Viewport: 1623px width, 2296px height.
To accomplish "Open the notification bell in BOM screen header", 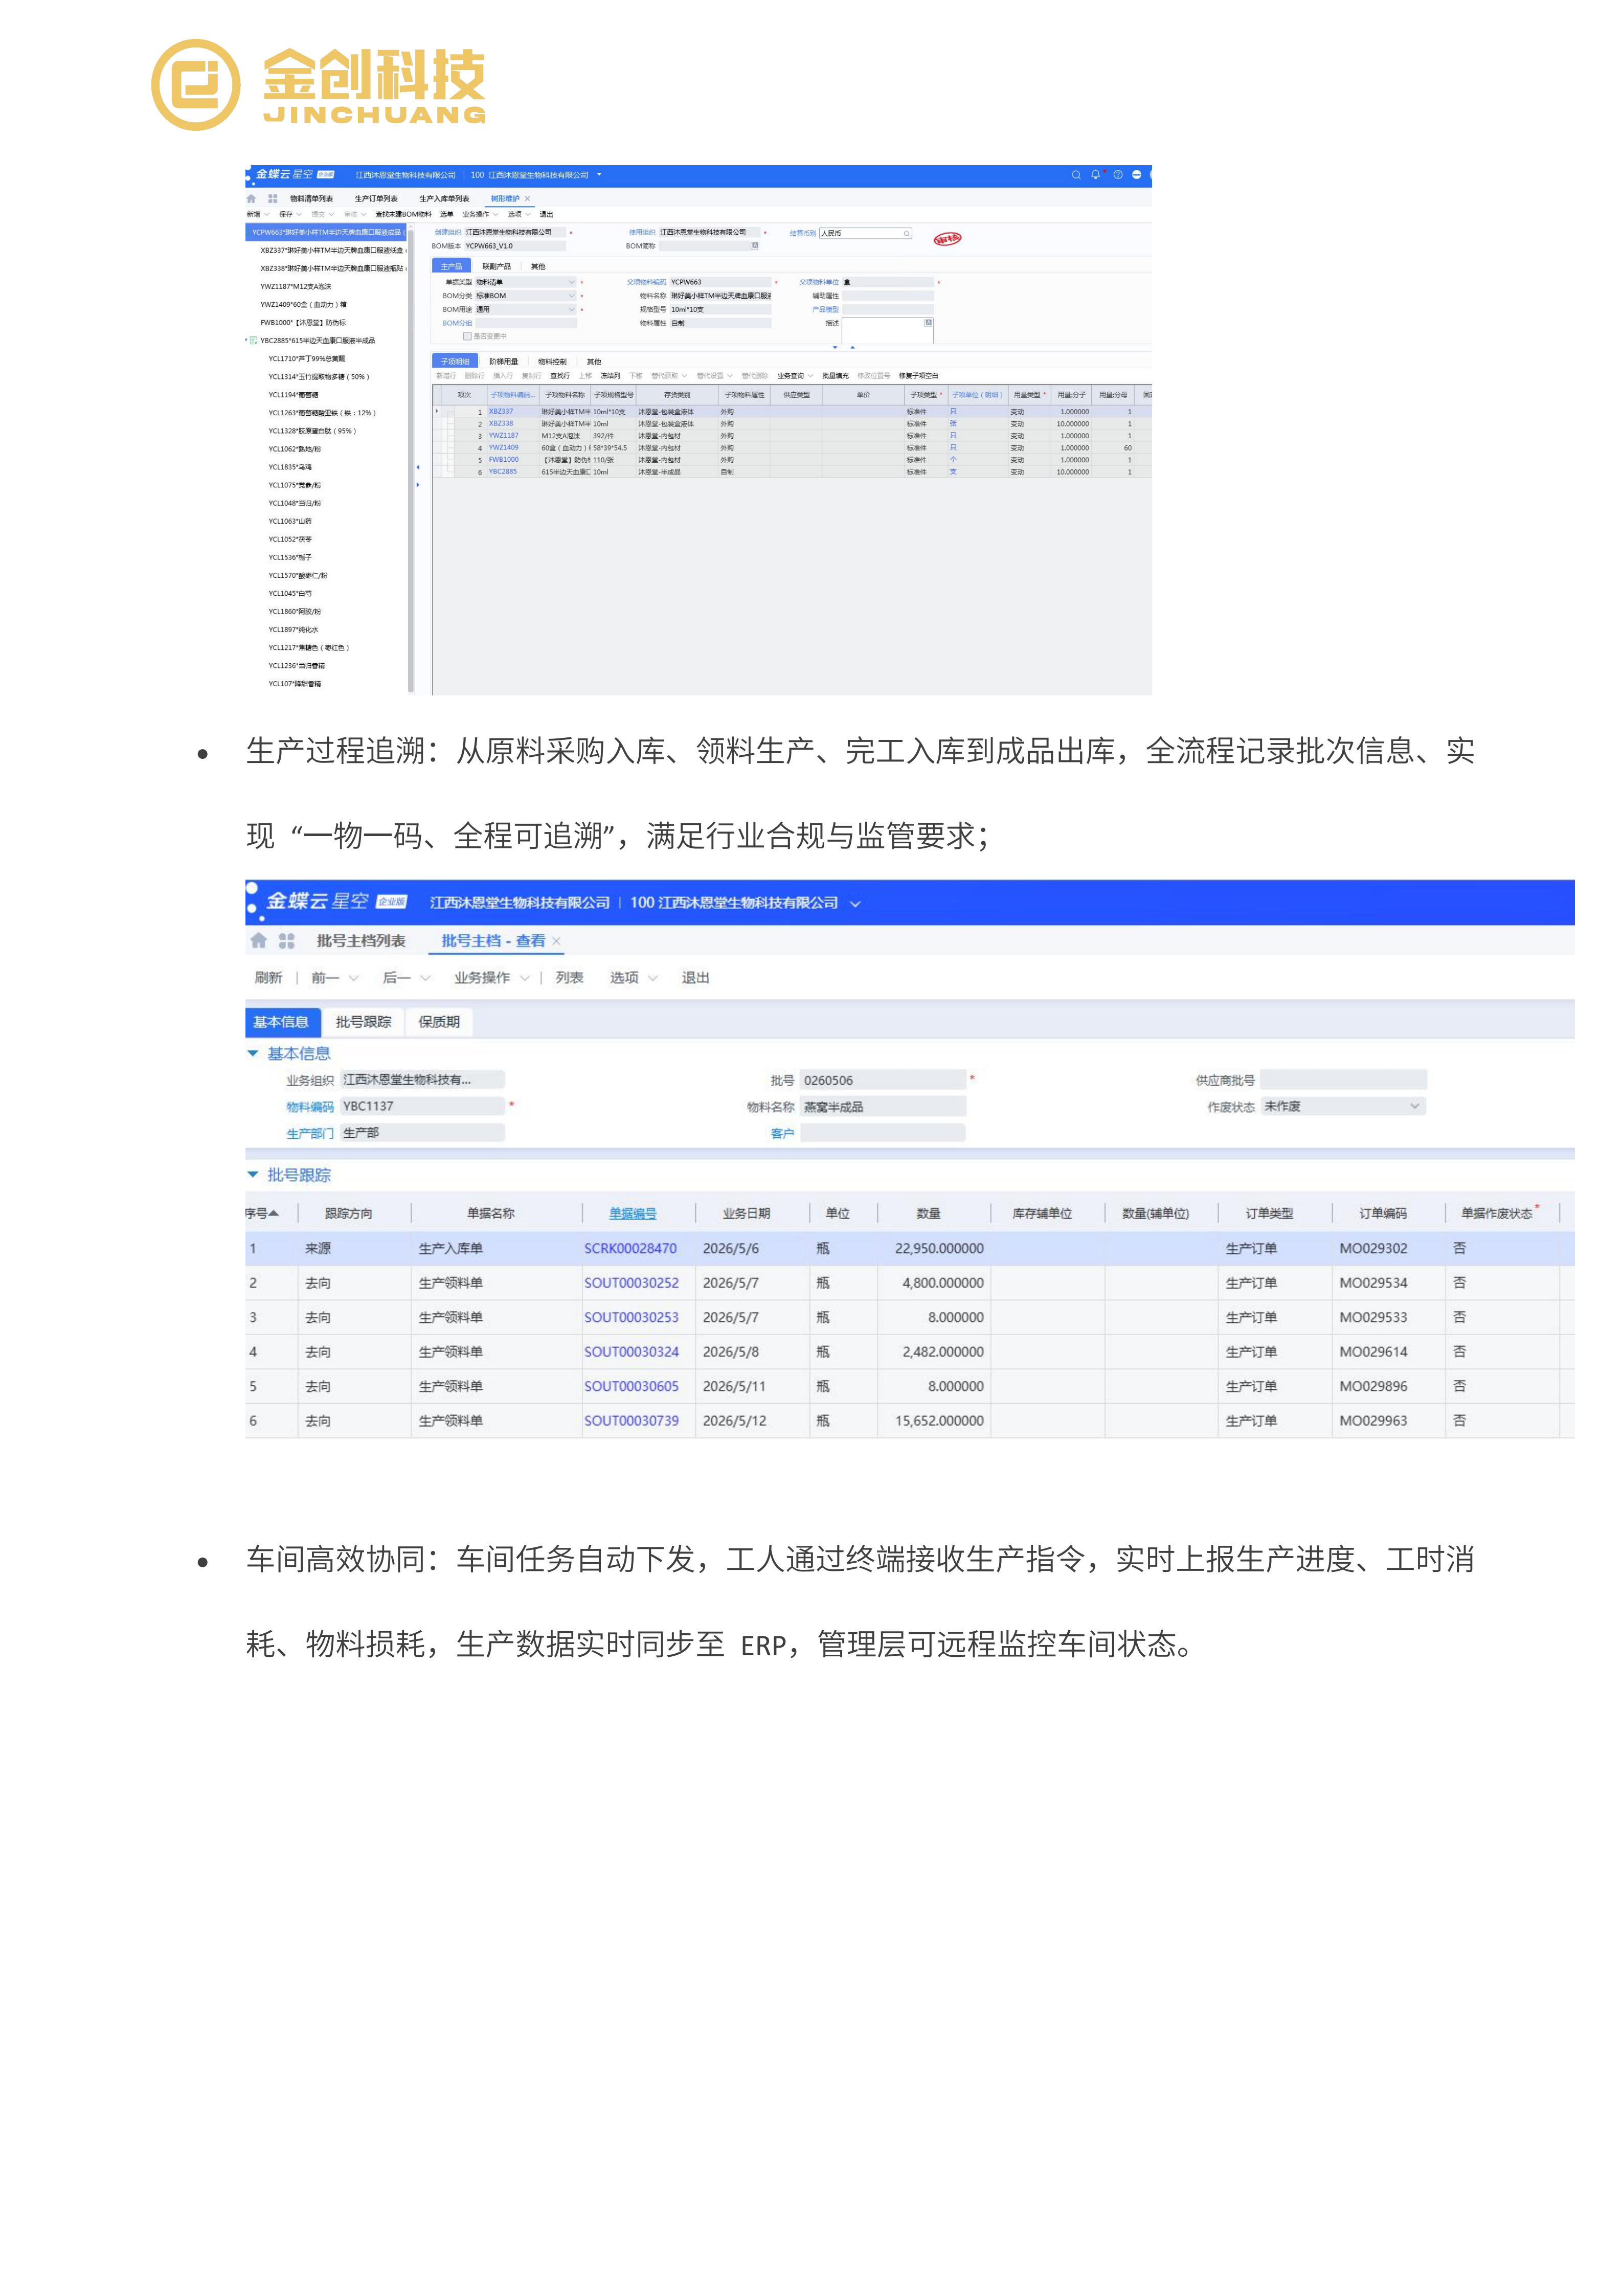I will click(1095, 175).
